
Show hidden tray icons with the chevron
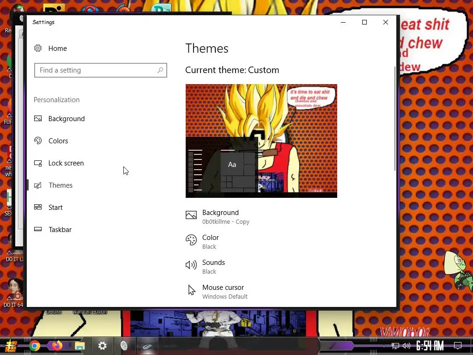384,346
